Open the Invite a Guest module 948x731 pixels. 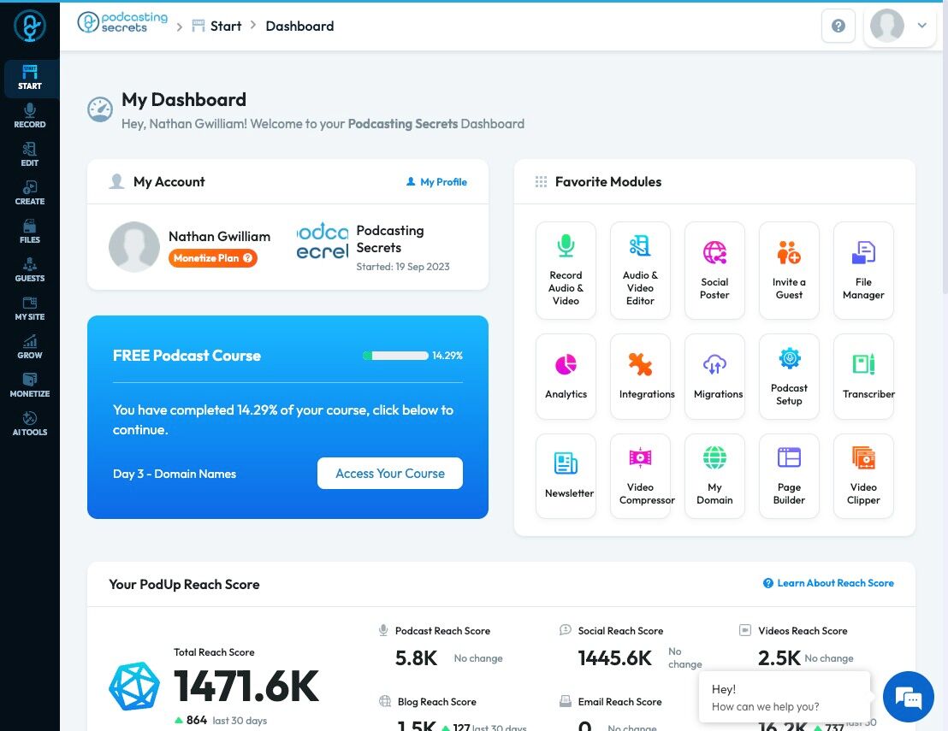[x=788, y=270]
